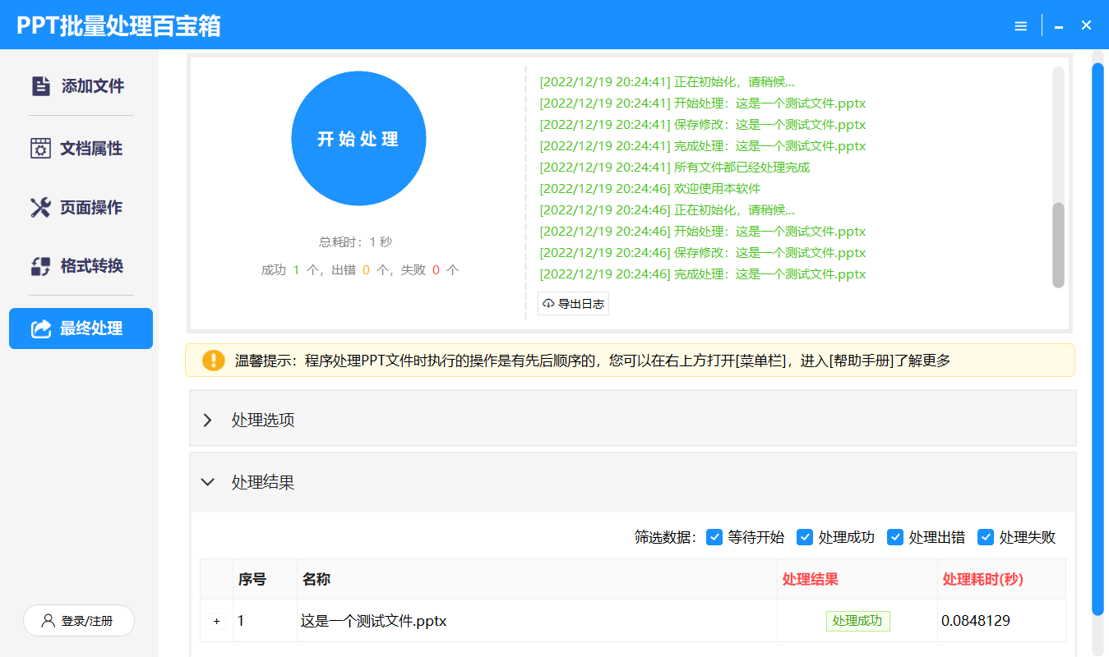The width and height of the screenshot is (1109, 657).
Task: Click the Page Operations (页面操作) tools icon
Action: click(x=40, y=208)
